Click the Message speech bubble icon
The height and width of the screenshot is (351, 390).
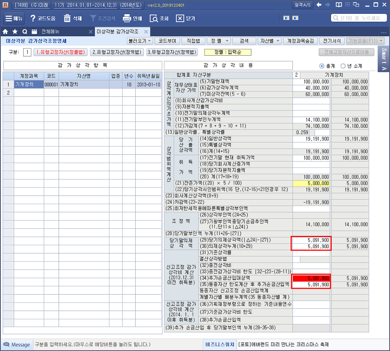point(6,345)
